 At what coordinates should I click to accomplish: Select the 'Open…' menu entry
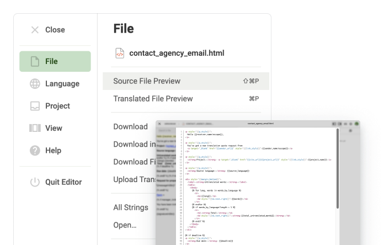125,225
